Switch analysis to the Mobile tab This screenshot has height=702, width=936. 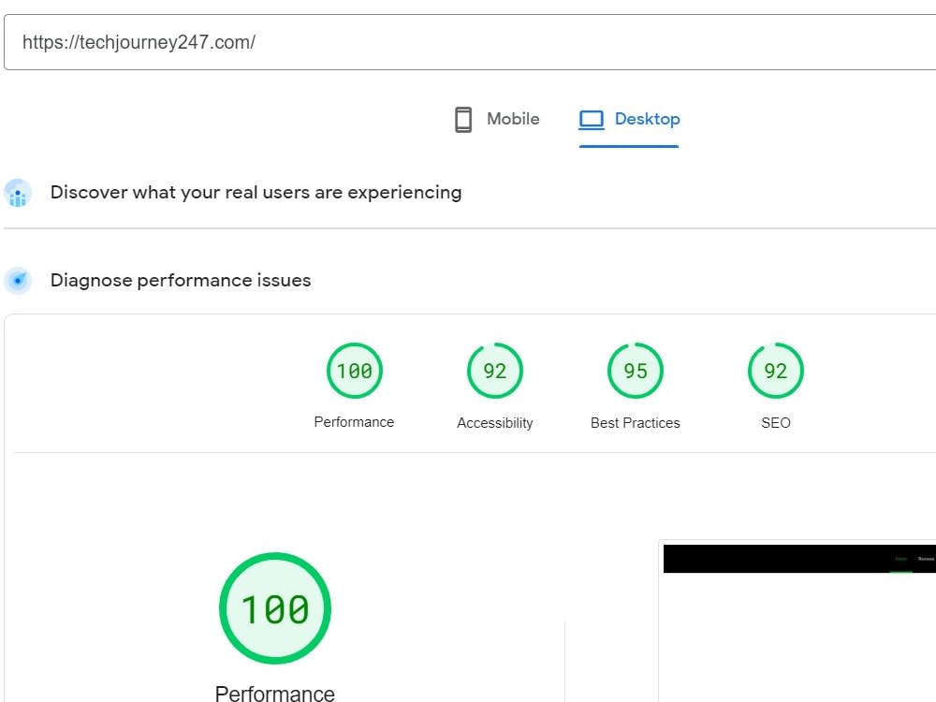511,119
